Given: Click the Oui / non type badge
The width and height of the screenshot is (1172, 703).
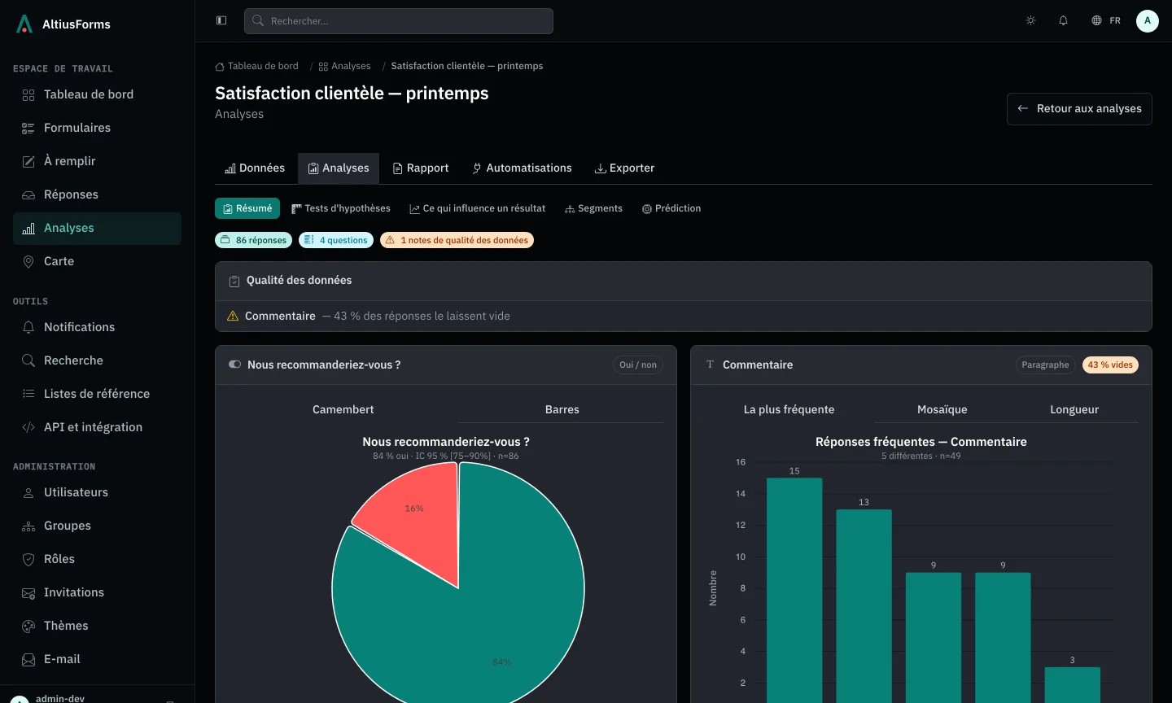Looking at the screenshot, I should (x=638, y=365).
